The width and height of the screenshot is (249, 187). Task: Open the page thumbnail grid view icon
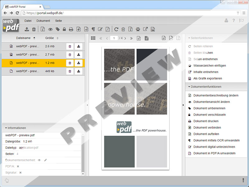[x=93, y=38]
